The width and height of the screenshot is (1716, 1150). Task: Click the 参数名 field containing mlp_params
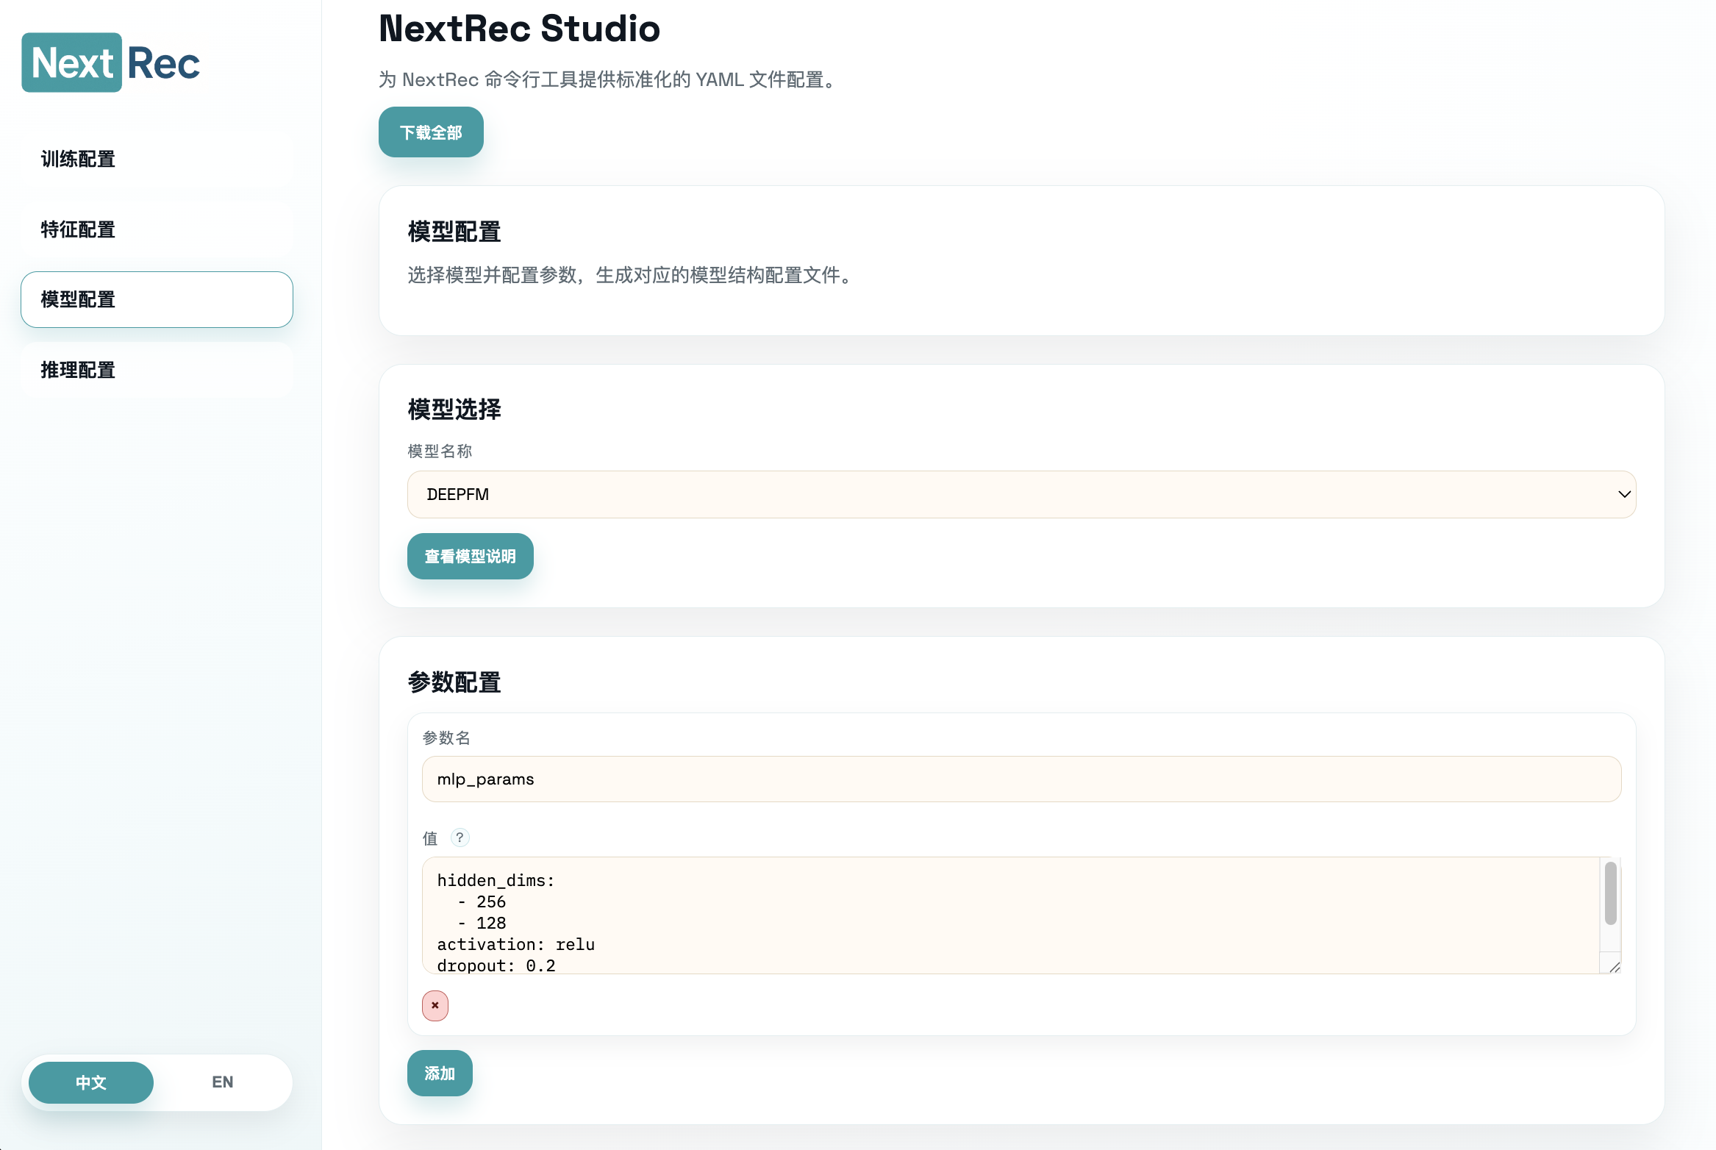1020,779
